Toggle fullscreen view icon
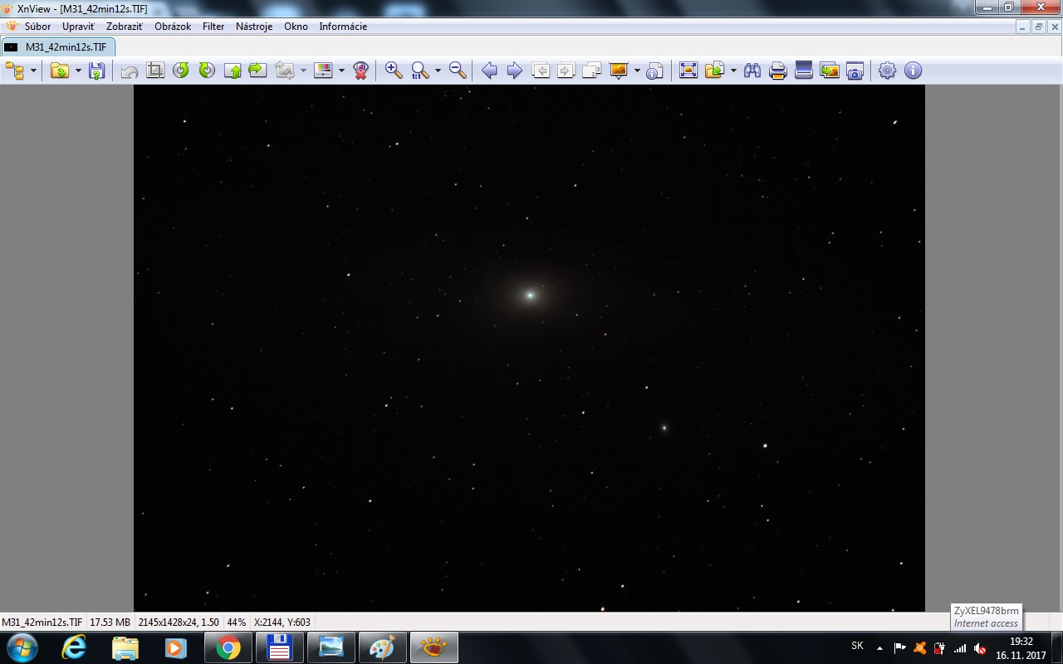 [688, 71]
